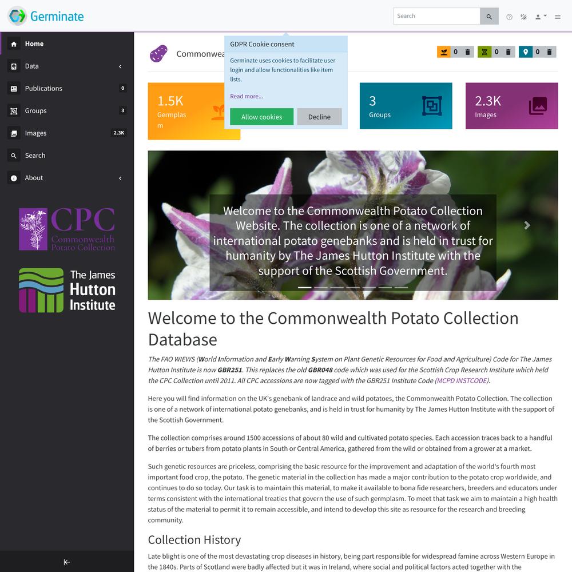Select the first carousel indicator dash
This screenshot has width=572, height=572.
[305, 288]
